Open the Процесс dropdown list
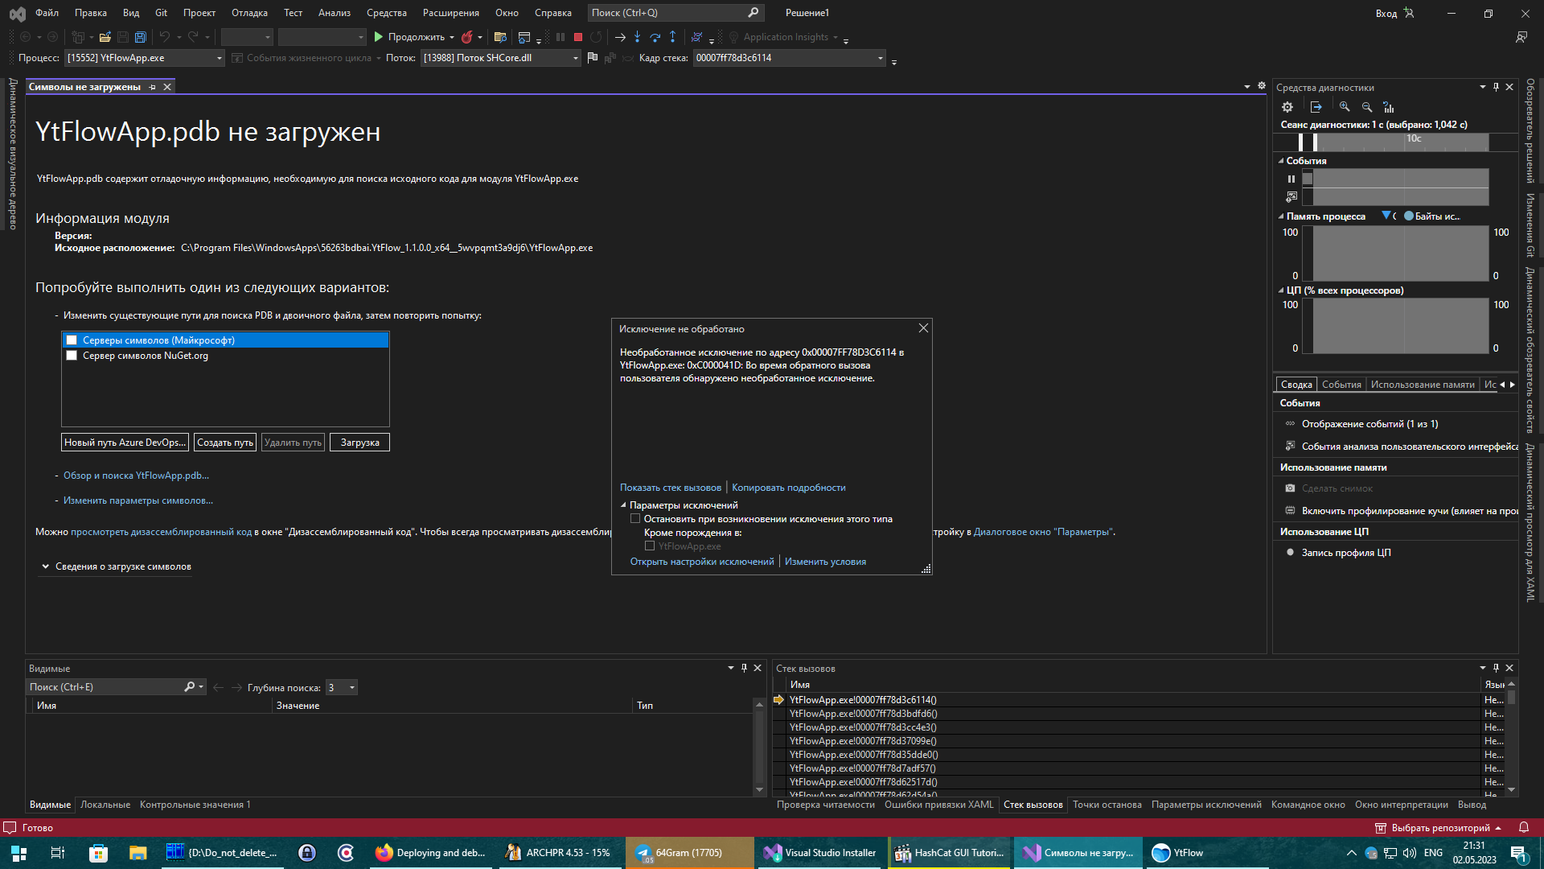Viewport: 1544px width, 869px height. coord(218,57)
